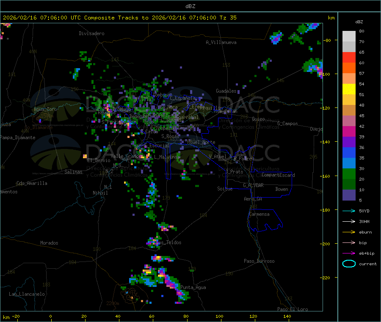The width and height of the screenshot is (381, 322).
Task: Select the purple swatch in dBZ scale
Action: pyautogui.click(x=349, y=142)
